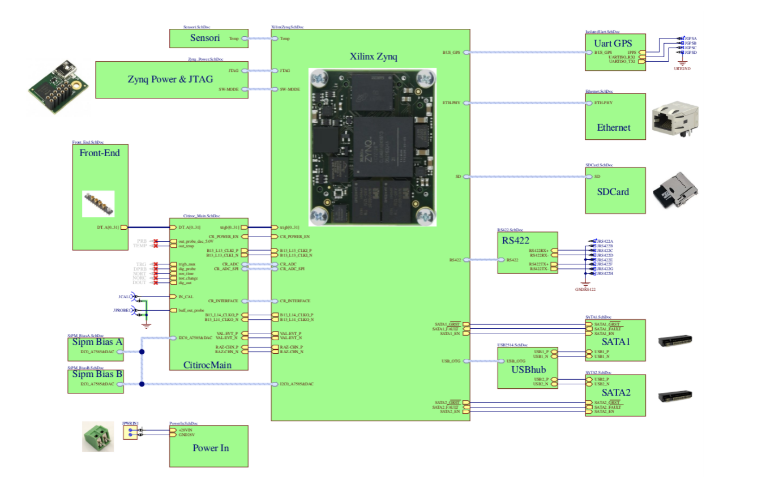This screenshot has height=489, width=762.
Task: Click the RS422 sheet block title
Action: click(515, 239)
